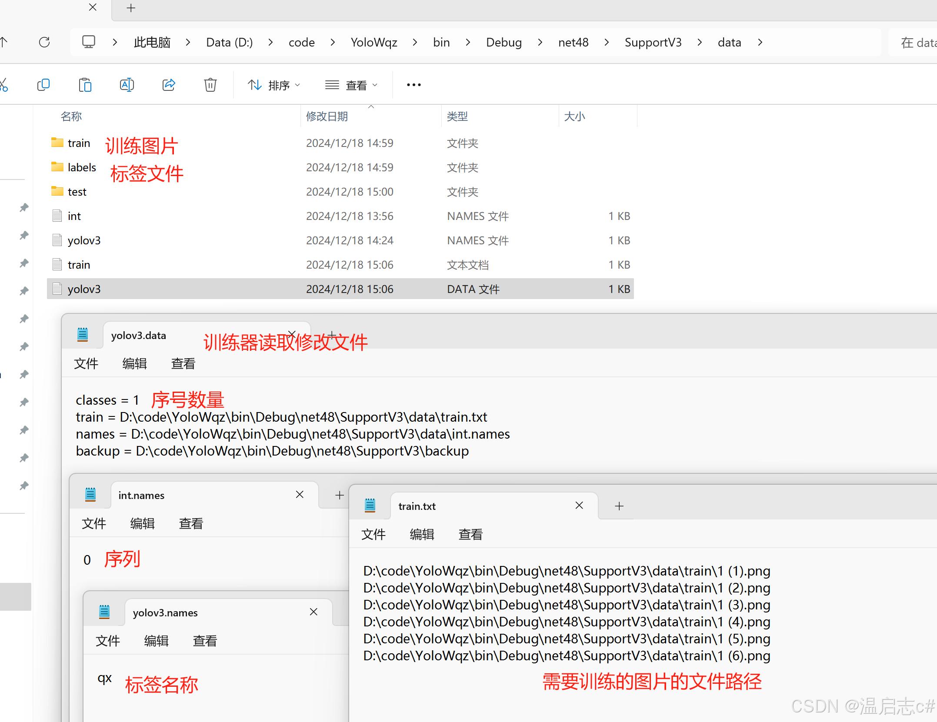Viewport: 937px width, 722px height.
Task: Expand the chevron after data in breadcrumb
Action: pyautogui.click(x=760, y=42)
